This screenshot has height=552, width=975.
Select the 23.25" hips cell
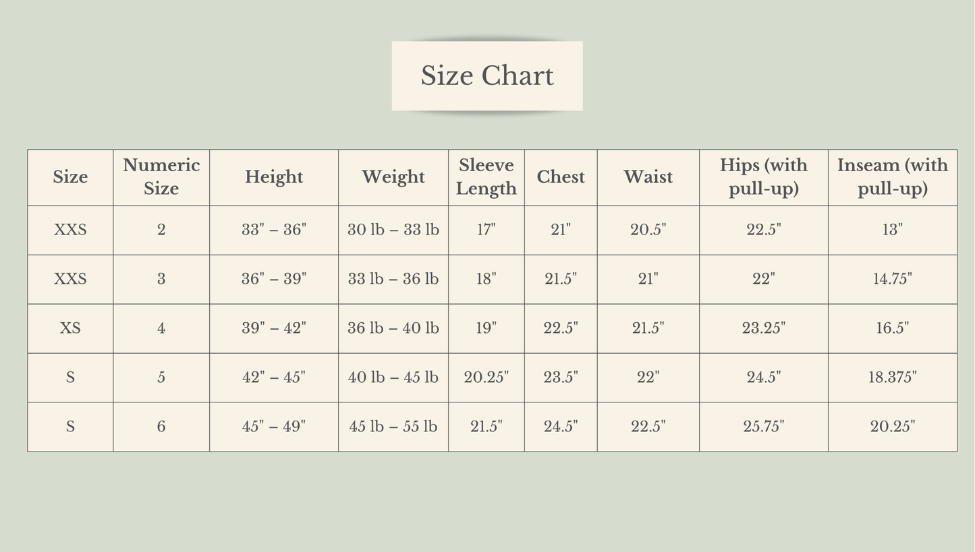(x=763, y=328)
